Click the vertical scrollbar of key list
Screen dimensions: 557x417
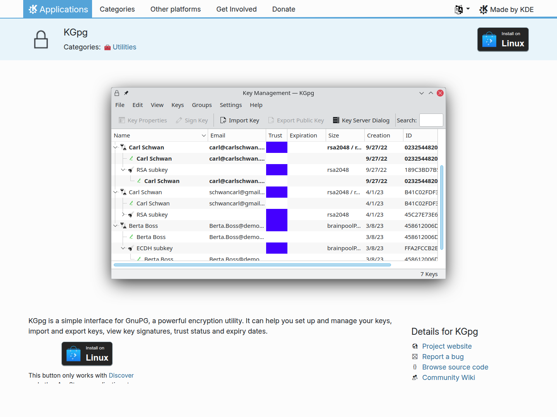click(442, 207)
